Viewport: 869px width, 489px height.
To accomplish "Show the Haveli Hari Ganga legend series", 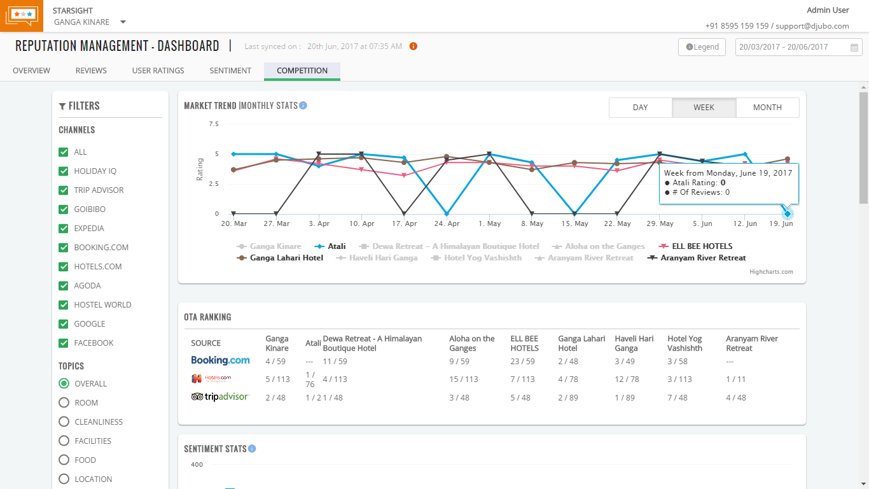I will [x=377, y=258].
